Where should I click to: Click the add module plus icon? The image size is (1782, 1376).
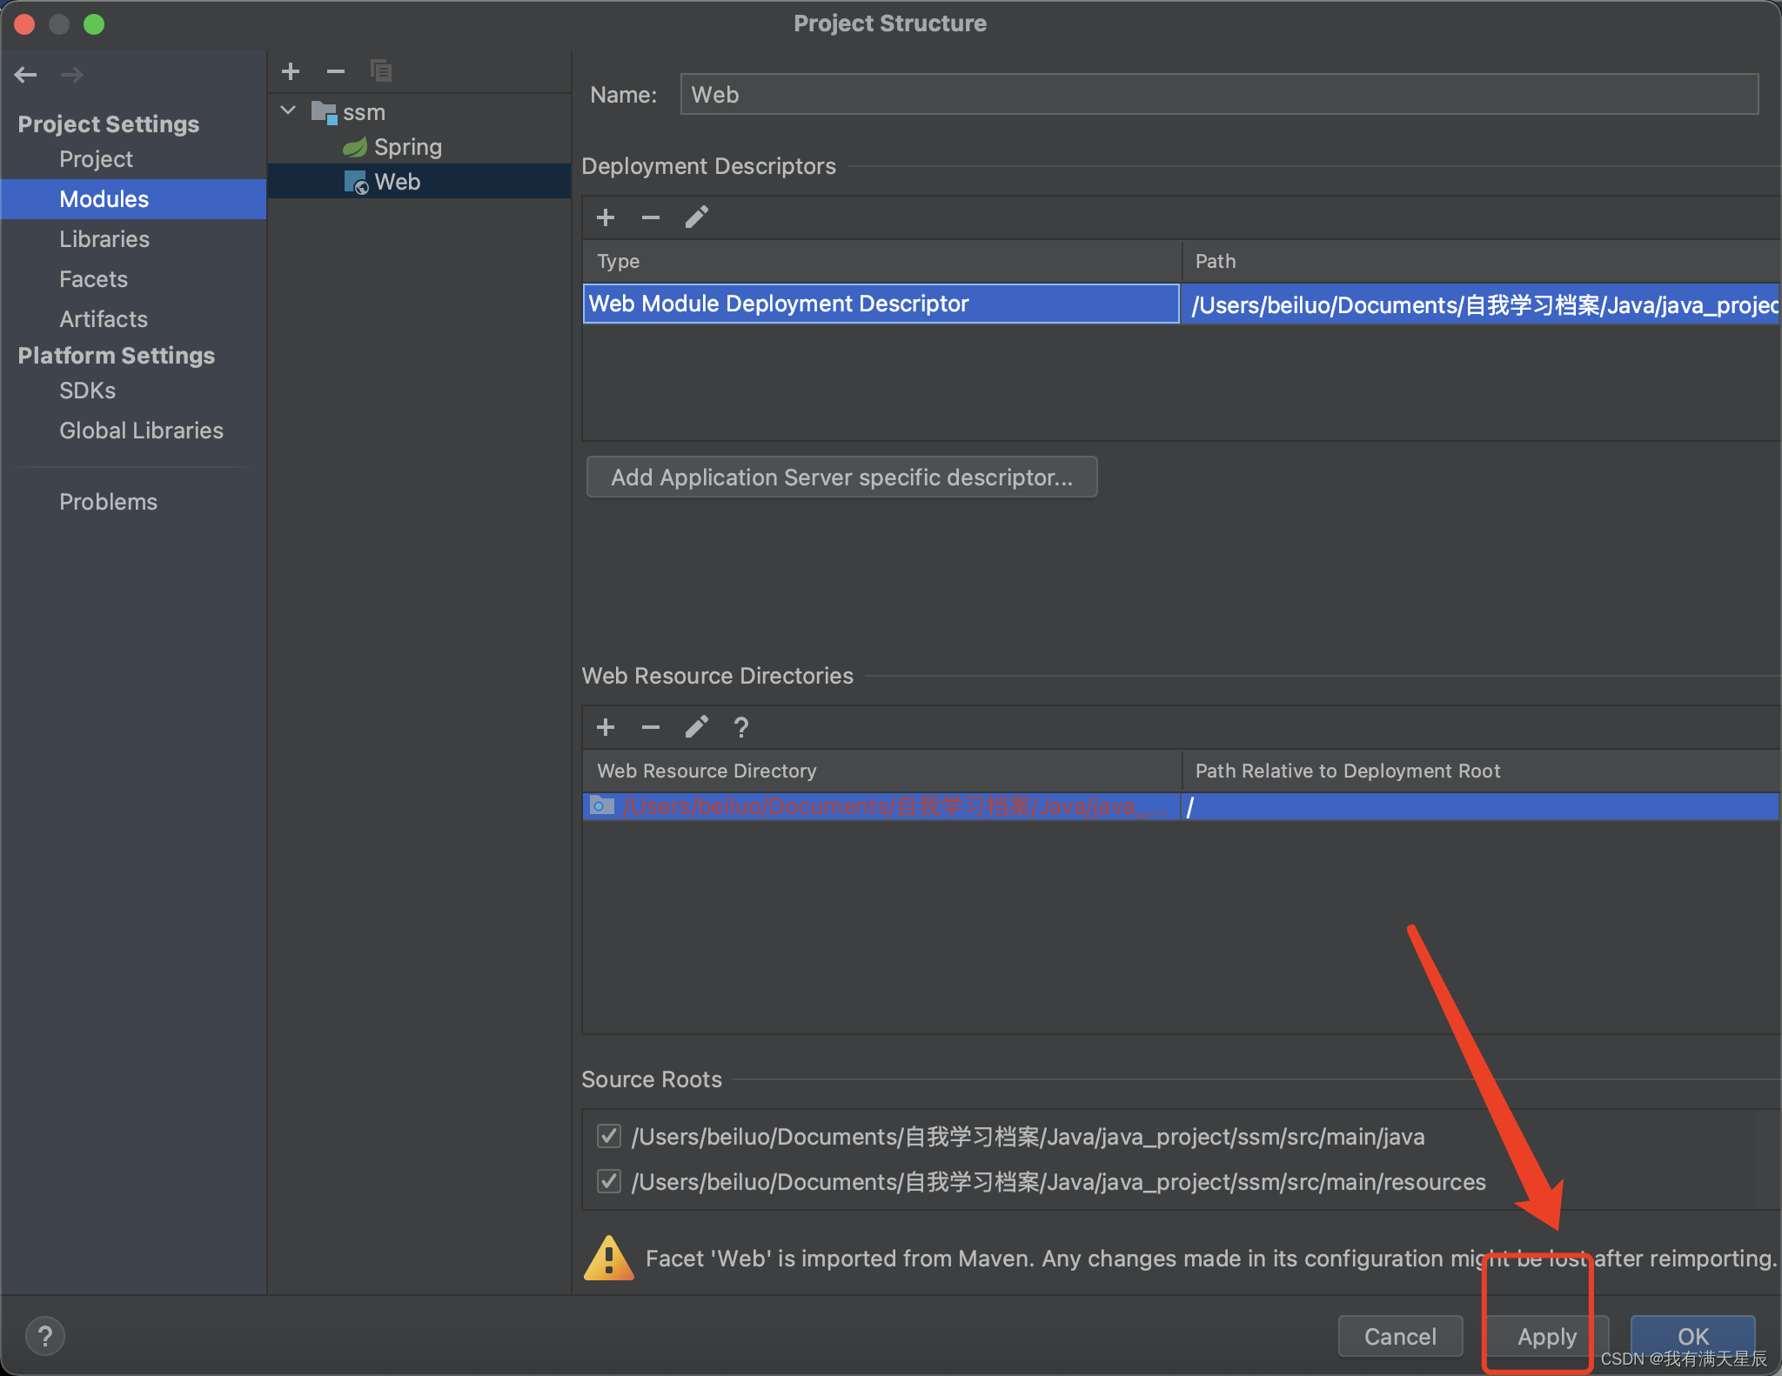click(x=291, y=71)
